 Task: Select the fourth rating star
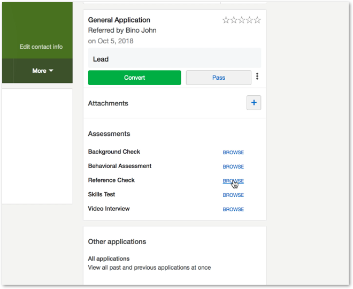pos(249,20)
